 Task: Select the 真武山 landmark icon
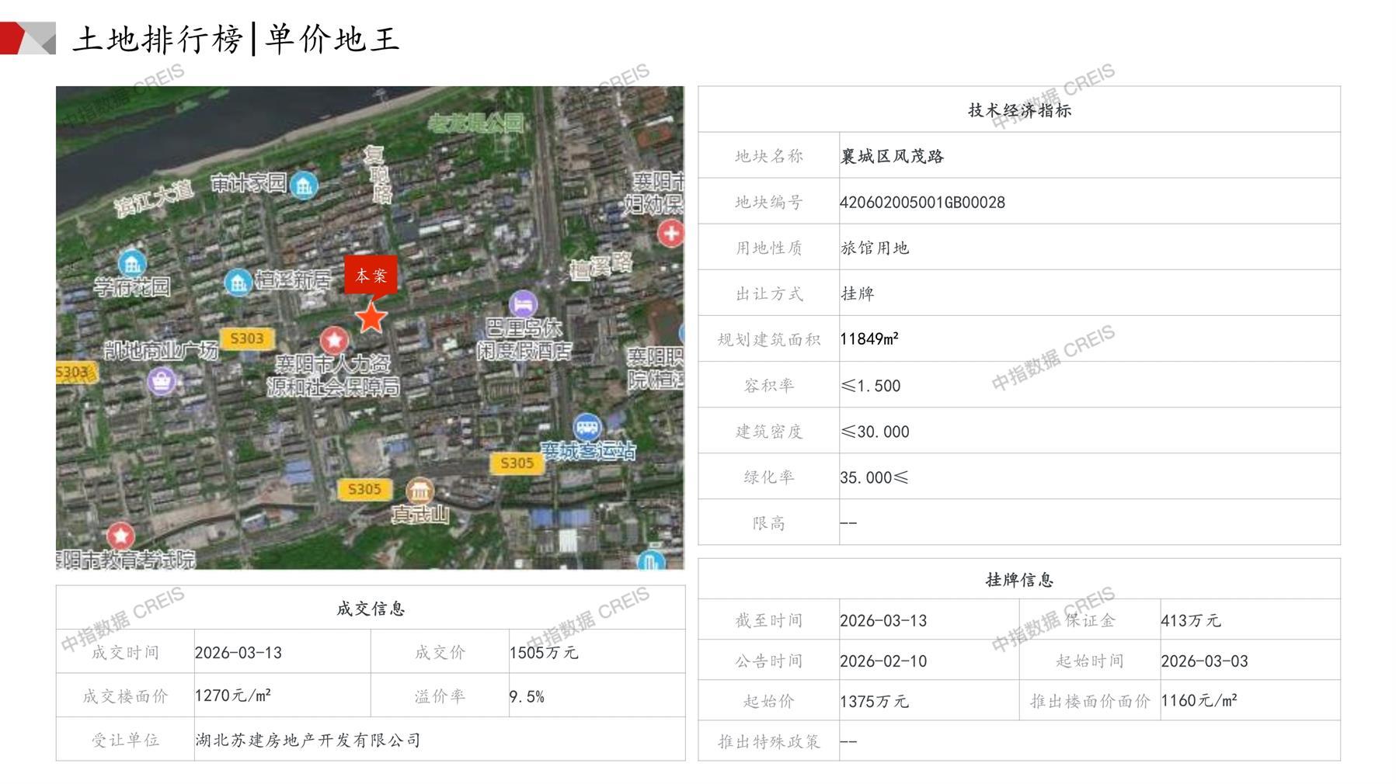[419, 491]
